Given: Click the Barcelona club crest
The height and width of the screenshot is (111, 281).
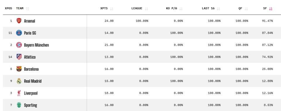Looking at the screenshot, I should point(19,69).
